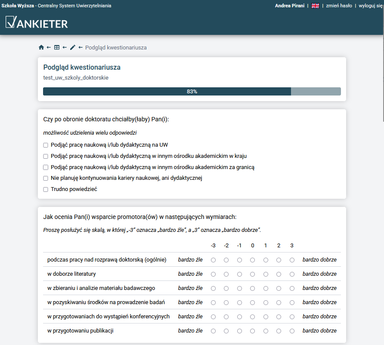The image size is (384, 345).
Task: Tick the 'Trudno powiedzieć' checkbox
Action: pyautogui.click(x=46, y=189)
